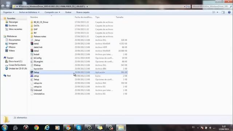The height and width of the screenshot is (131, 233).
Task: Select the Uninstall.iss file icon
Action: coord(32,94)
